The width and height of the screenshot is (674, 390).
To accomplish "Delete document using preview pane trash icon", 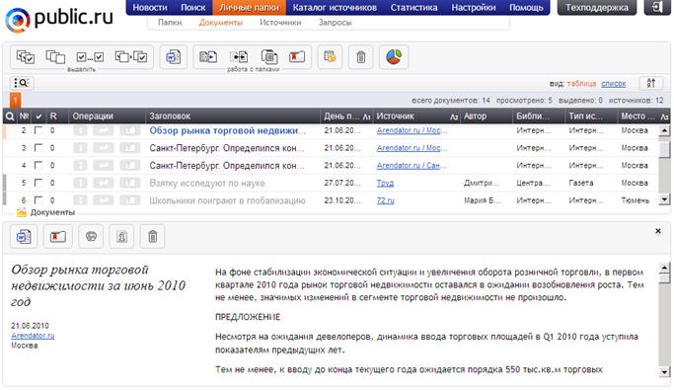I will coord(153,236).
